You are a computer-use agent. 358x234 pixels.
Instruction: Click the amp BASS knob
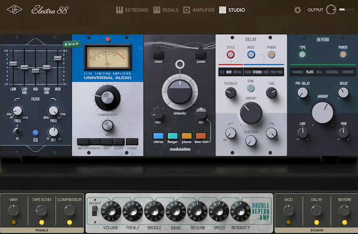(x=176, y=211)
